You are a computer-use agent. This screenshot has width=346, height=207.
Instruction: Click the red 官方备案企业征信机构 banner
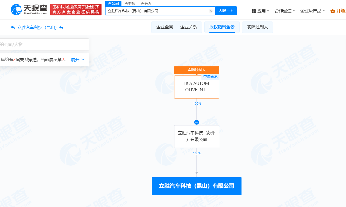click(76, 10)
